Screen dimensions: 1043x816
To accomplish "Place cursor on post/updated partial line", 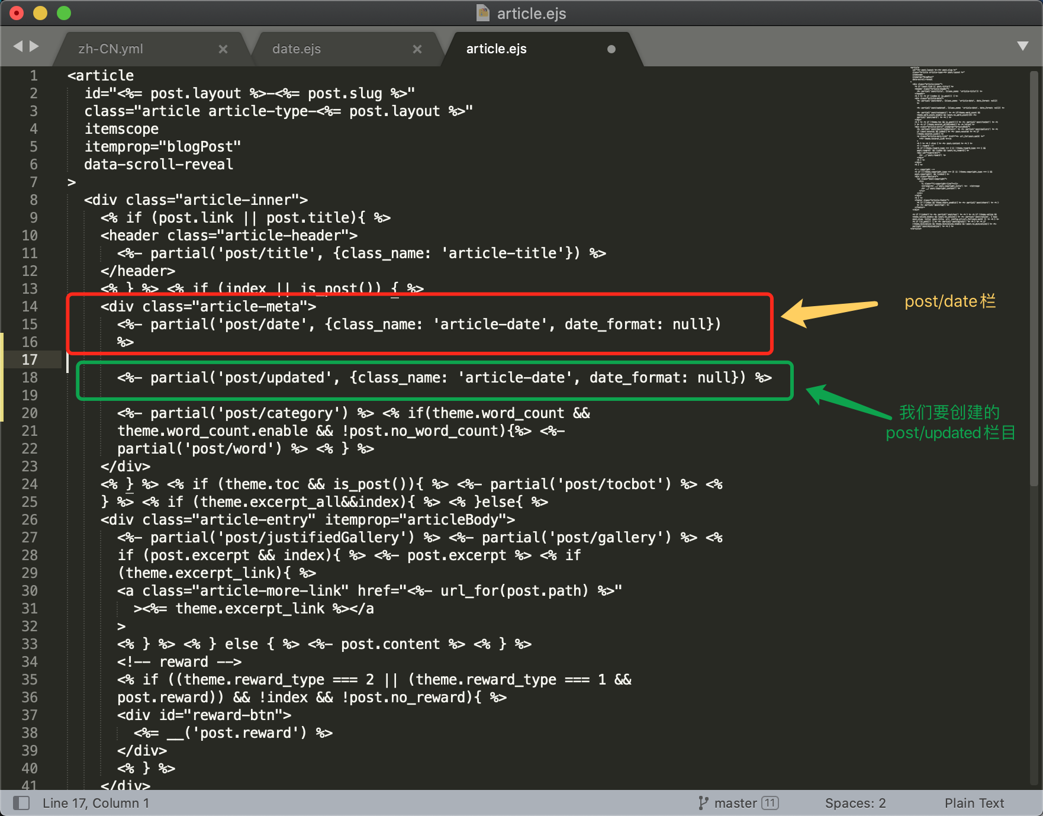I will pyautogui.click(x=444, y=378).
